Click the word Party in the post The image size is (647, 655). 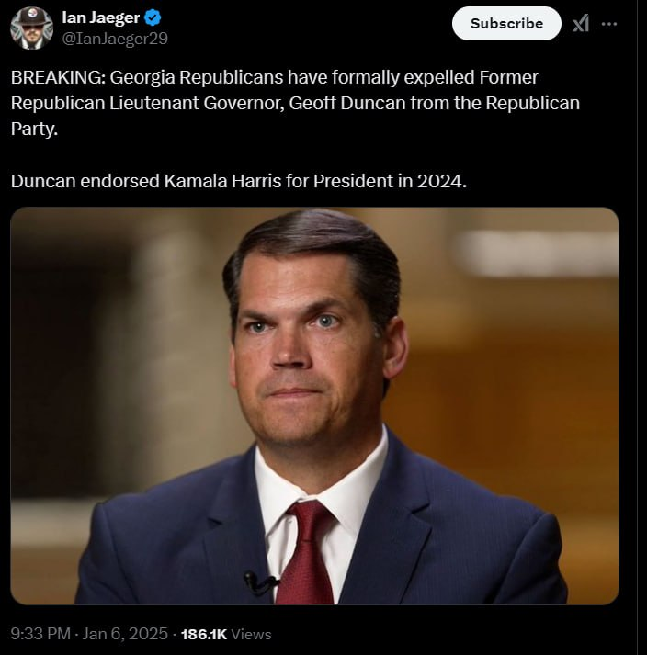32,129
